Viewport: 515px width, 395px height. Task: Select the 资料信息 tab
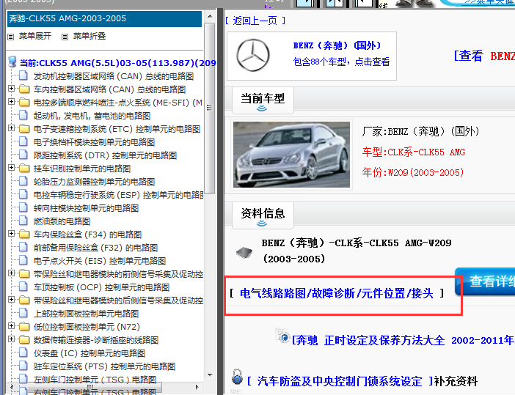[x=263, y=215]
